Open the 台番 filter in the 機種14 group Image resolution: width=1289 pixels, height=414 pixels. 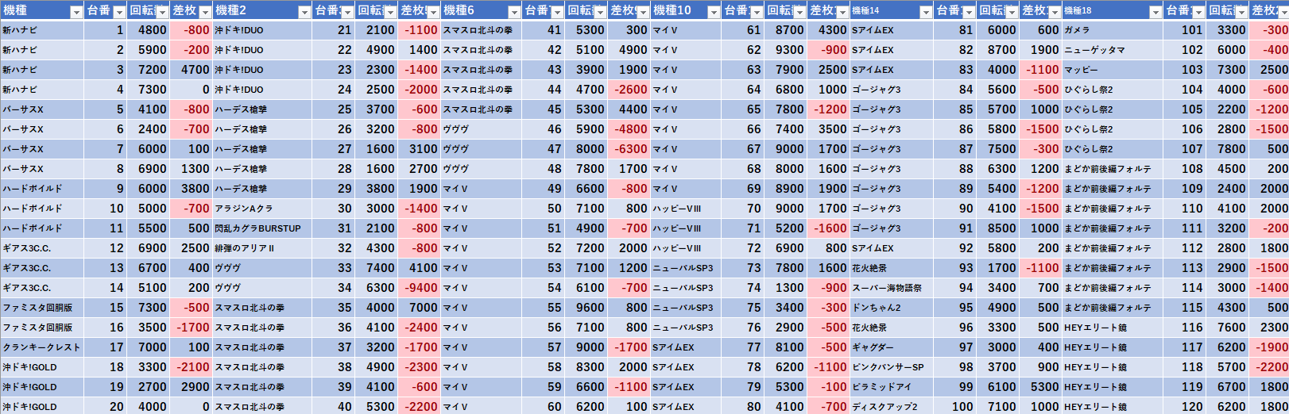[969, 12]
